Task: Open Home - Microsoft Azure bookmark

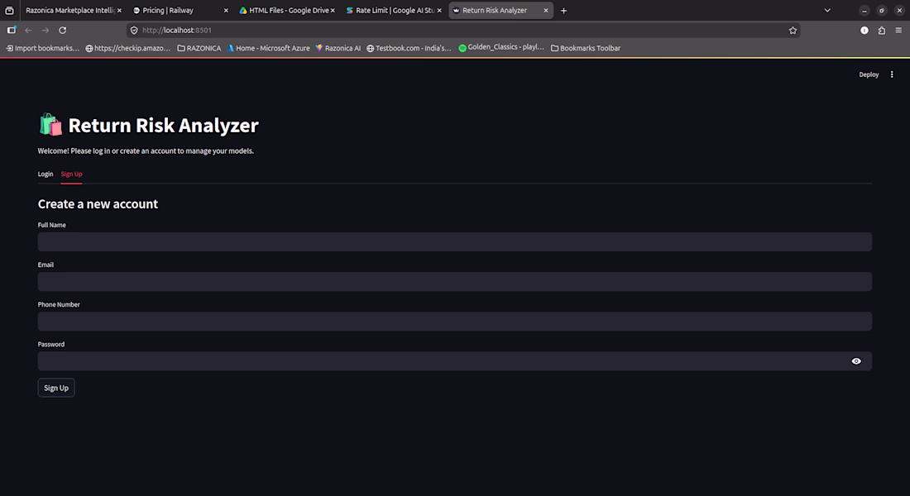Action: click(268, 48)
